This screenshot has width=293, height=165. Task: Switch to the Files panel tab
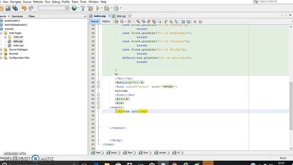(32, 16)
